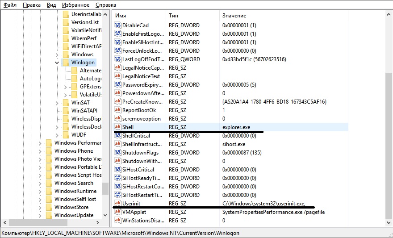The width and height of the screenshot is (393, 238).
Task: Click the Userinit string value icon
Action: (117, 203)
